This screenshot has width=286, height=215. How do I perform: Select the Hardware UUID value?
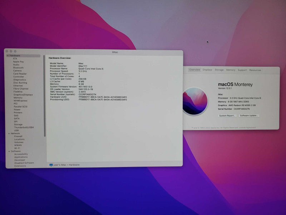(103, 97)
